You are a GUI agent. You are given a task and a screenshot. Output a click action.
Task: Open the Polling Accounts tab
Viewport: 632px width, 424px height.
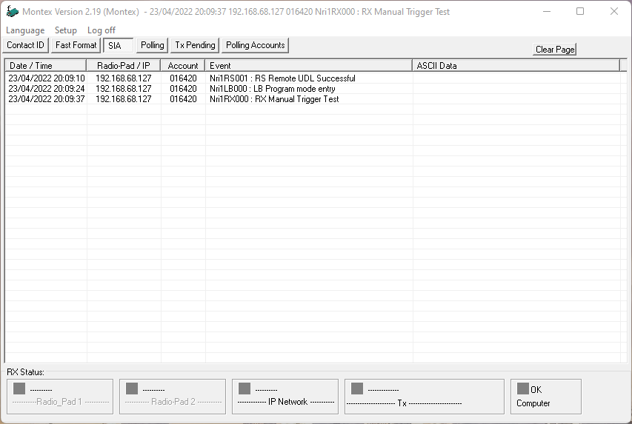click(256, 45)
